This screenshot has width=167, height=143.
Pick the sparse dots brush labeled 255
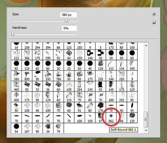click(101, 76)
